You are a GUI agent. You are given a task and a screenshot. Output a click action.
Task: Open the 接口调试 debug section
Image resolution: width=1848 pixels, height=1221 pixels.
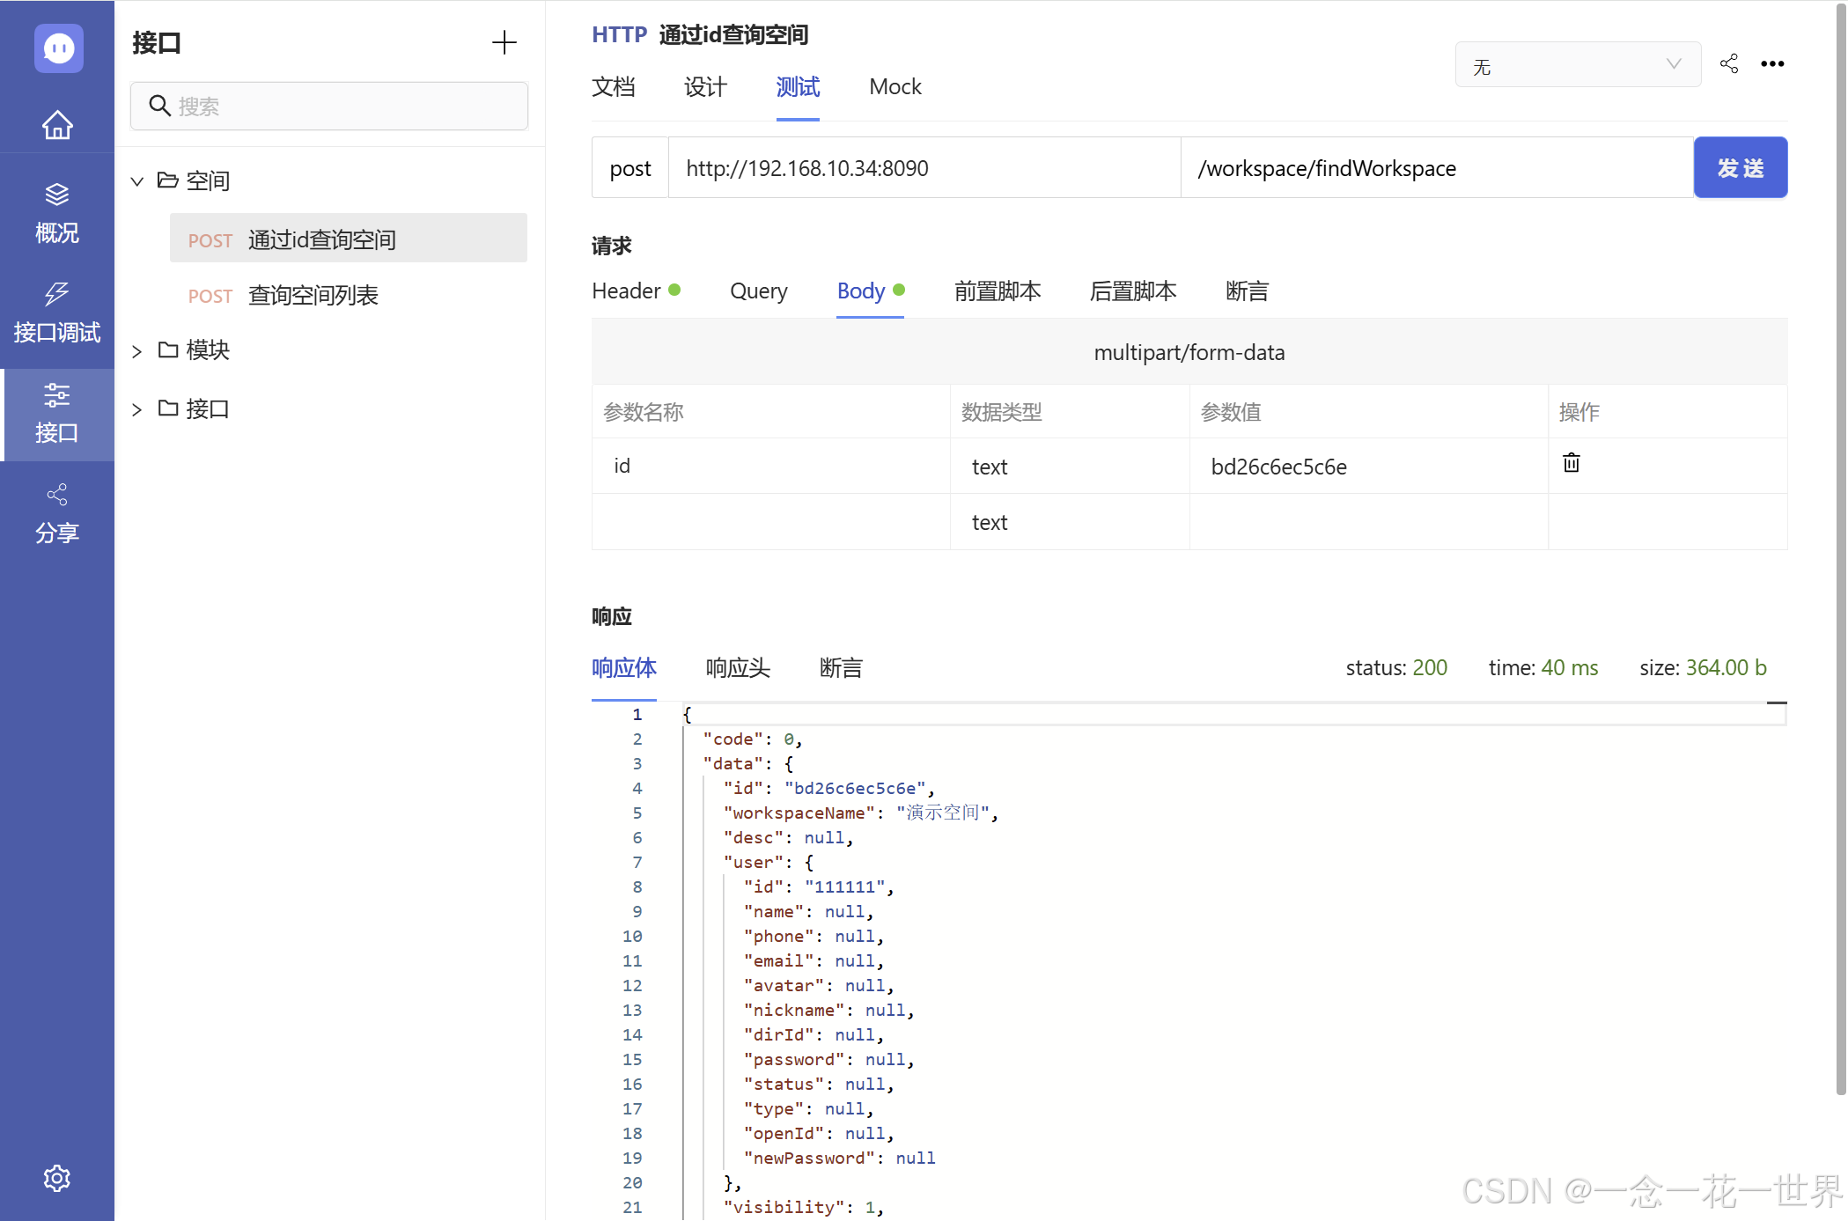pyautogui.click(x=57, y=313)
